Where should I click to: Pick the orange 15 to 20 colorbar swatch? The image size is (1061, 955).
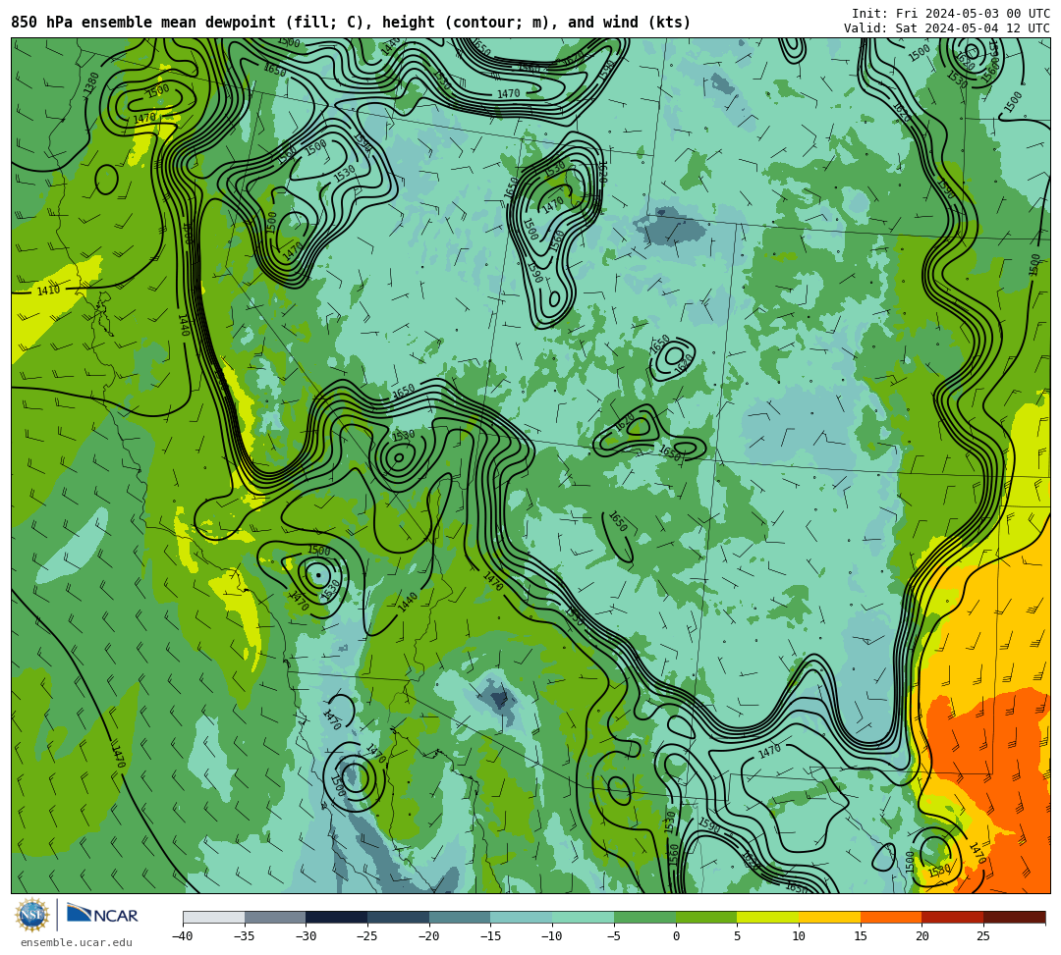click(891, 917)
